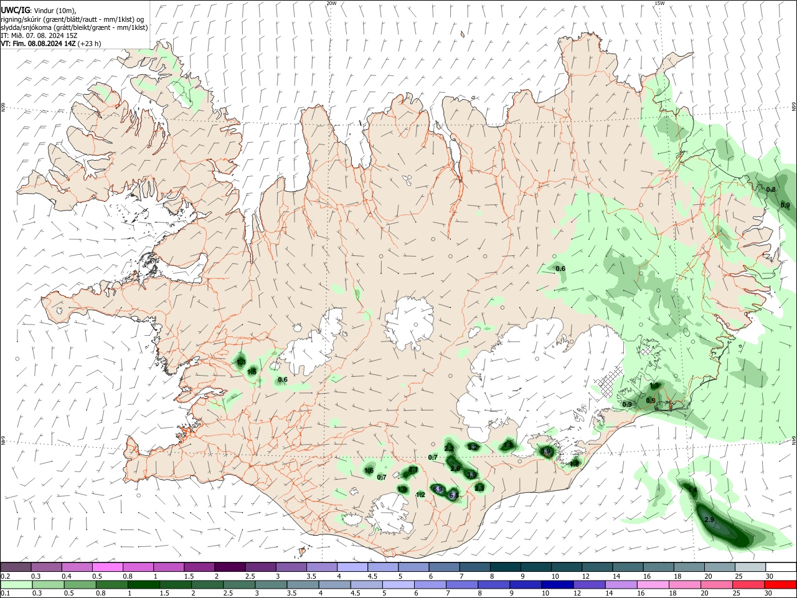The image size is (797, 598).
Task: Click the 'slydda/snjókoma' legend description line
Action: pos(74,27)
